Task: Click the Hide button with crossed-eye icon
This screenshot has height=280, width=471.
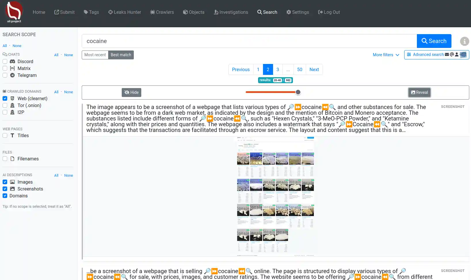Action: [x=131, y=92]
